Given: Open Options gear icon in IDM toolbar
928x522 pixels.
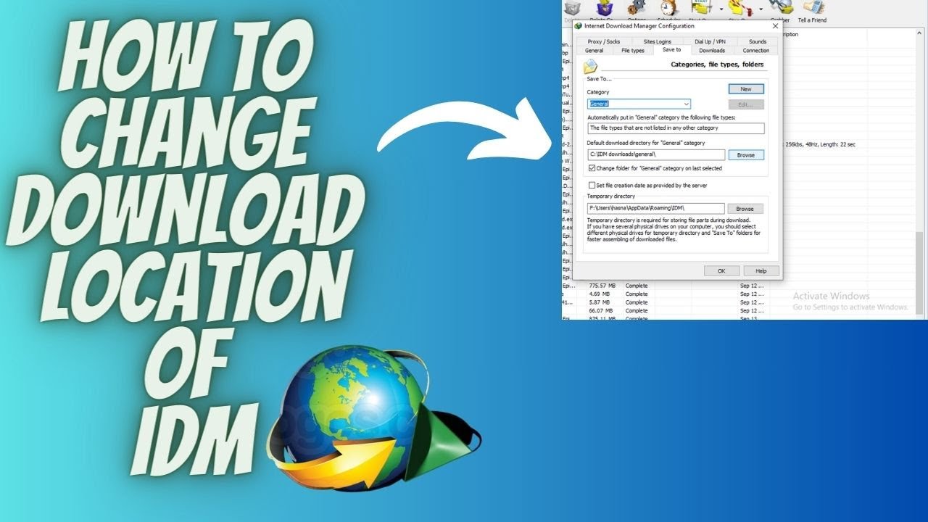Looking at the screenshot, I should click(636, 8).
